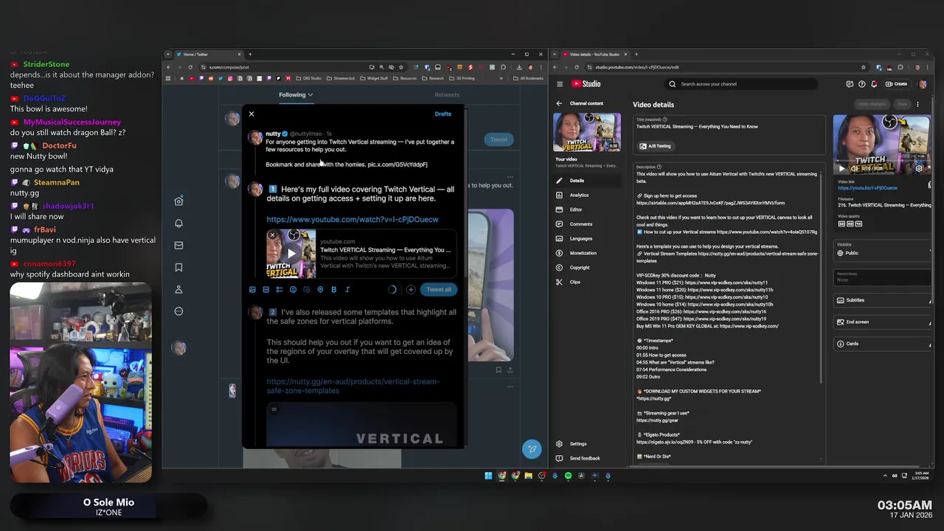Expand the End screen section
The height and width of the screenshot is (531, 944).
883,322
